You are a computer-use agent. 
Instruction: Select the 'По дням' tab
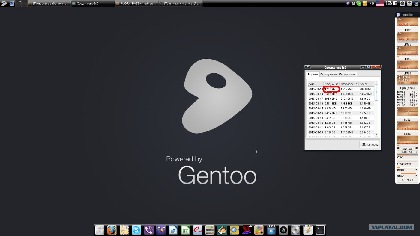313,74
